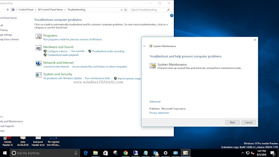This screenshot has height=157, width=279.
Task: Open Settings gear icon on taskbar
Action: tap(166, 153)
